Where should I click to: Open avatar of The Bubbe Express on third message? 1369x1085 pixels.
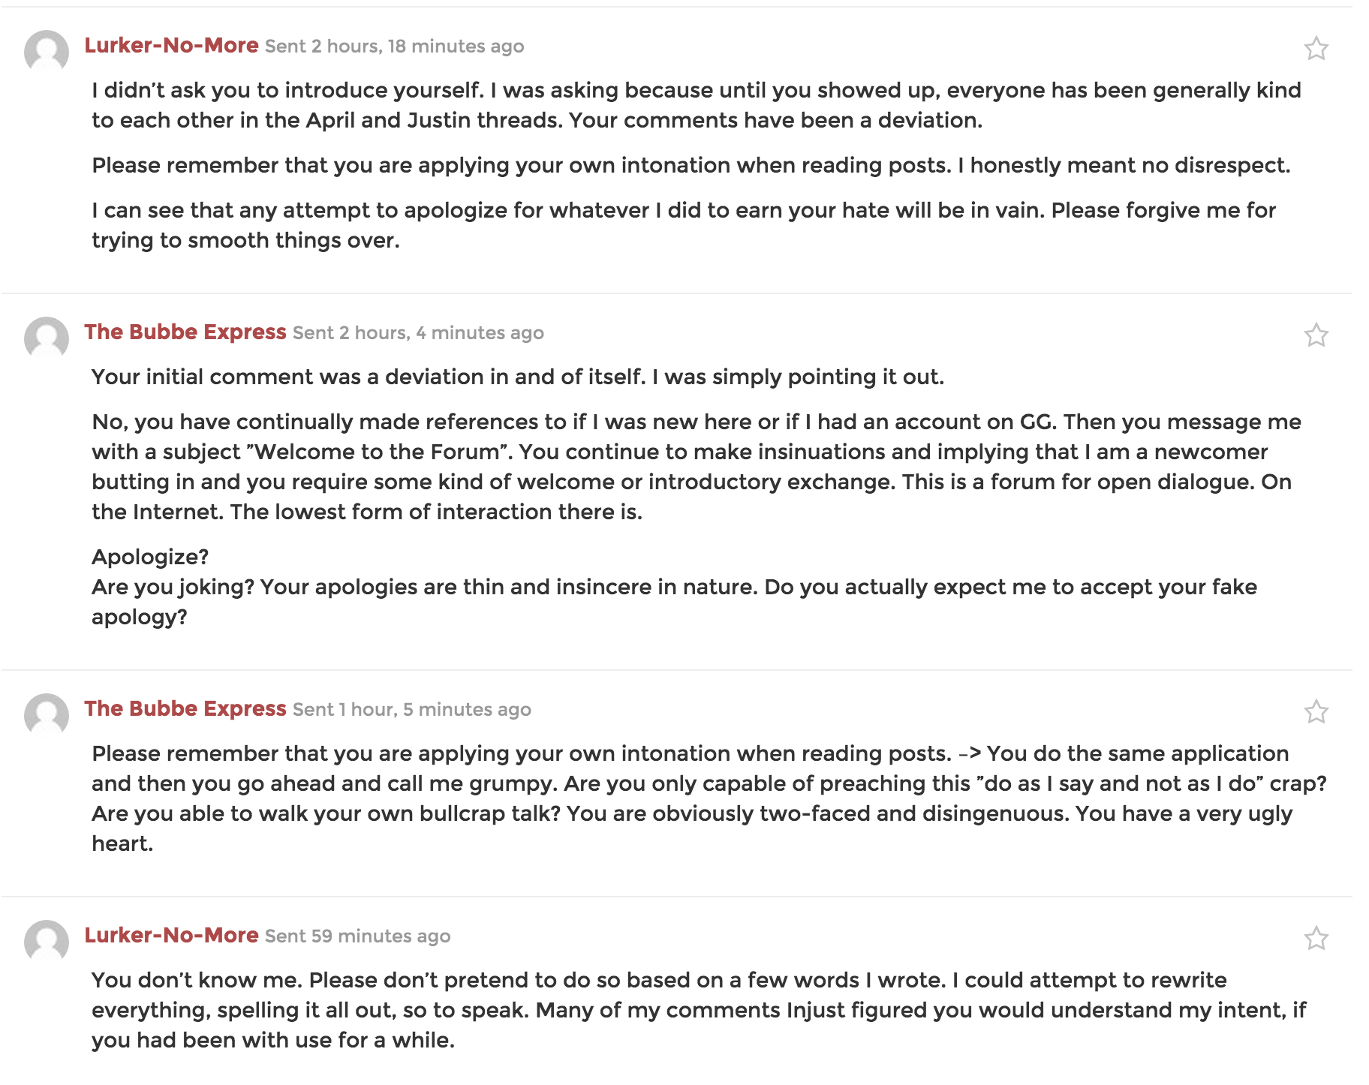click(47, 716)
